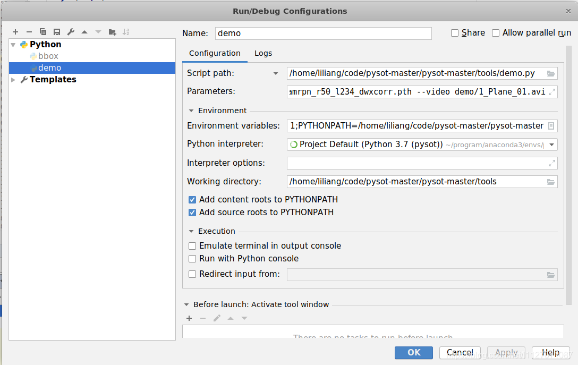Switch to the Logs tab
The width and height of the screenshot is (578, 365).
coord(263,53)
